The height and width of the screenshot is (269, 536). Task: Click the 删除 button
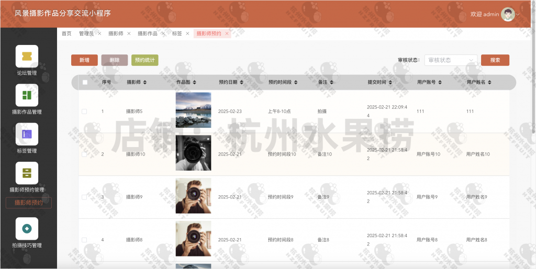click(115, 60)
